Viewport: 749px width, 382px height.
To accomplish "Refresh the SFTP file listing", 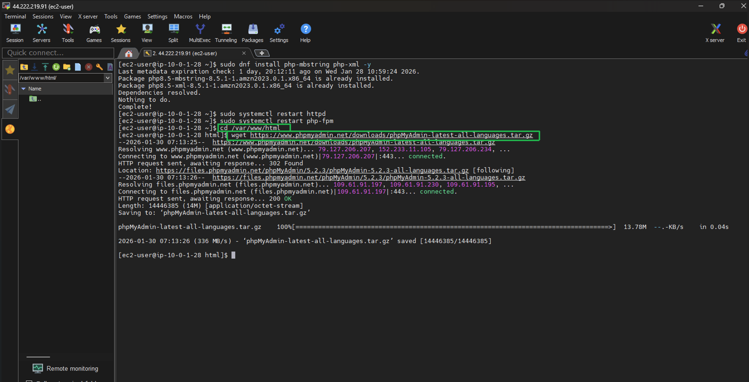I will pyautogui.click(x=55, y=67).
